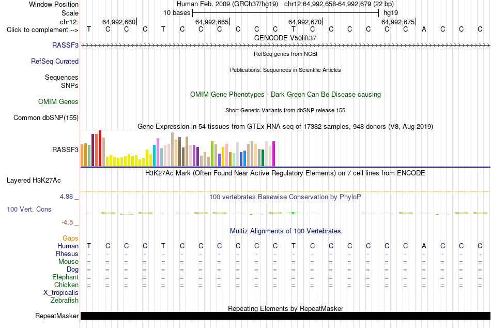Click the 64,992,665 ruler position
Screen dimensions: 491x328
[x=212, y=22]
